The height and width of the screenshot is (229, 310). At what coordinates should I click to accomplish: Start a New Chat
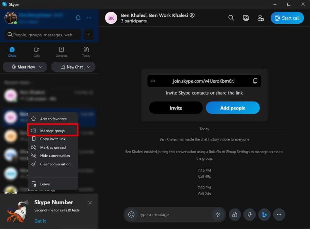(x=73, y=67)
